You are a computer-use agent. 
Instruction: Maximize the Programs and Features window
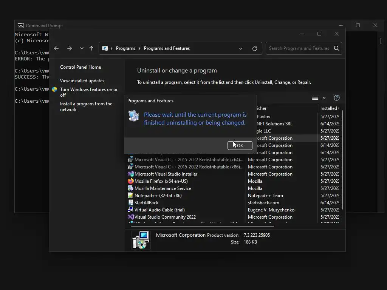[319, 34]
